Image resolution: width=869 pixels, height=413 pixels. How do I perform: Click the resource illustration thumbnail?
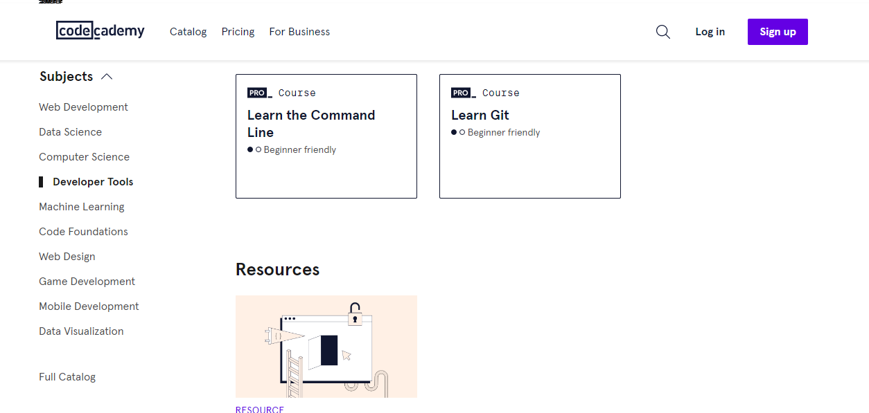(326, 346)
